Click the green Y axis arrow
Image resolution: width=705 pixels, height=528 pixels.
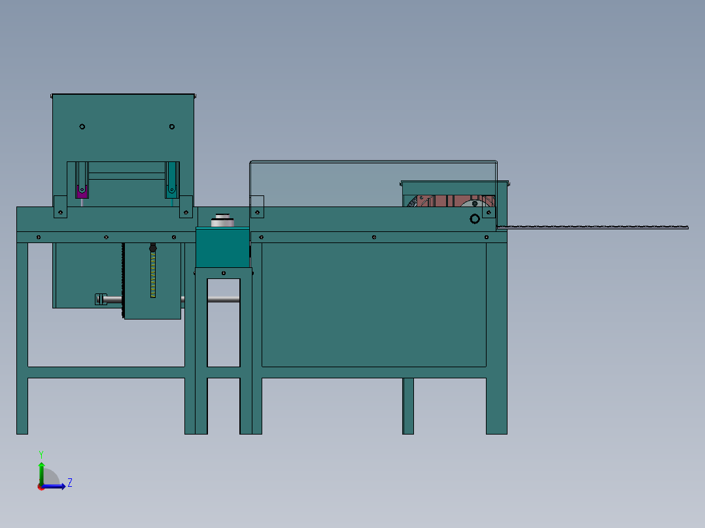(41, 465)
